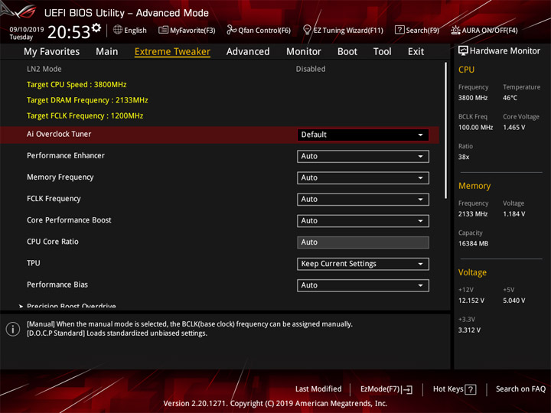Click the Hardware Monitor screen icon
Viewport: 551px width, 413px height.
tap(463, 51)
